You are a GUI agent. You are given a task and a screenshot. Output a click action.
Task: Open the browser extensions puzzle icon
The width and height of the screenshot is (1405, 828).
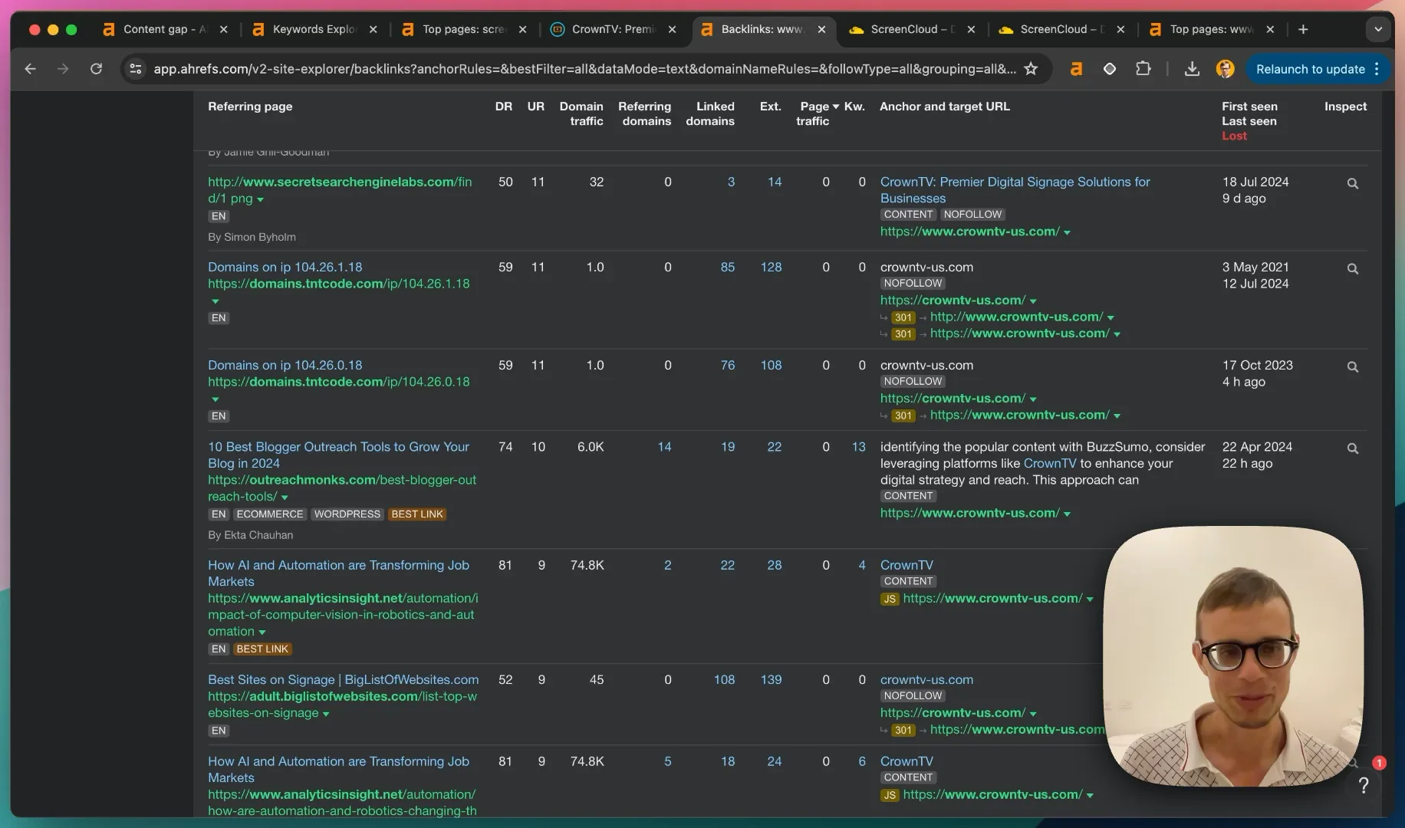[x=1143, y=69]
